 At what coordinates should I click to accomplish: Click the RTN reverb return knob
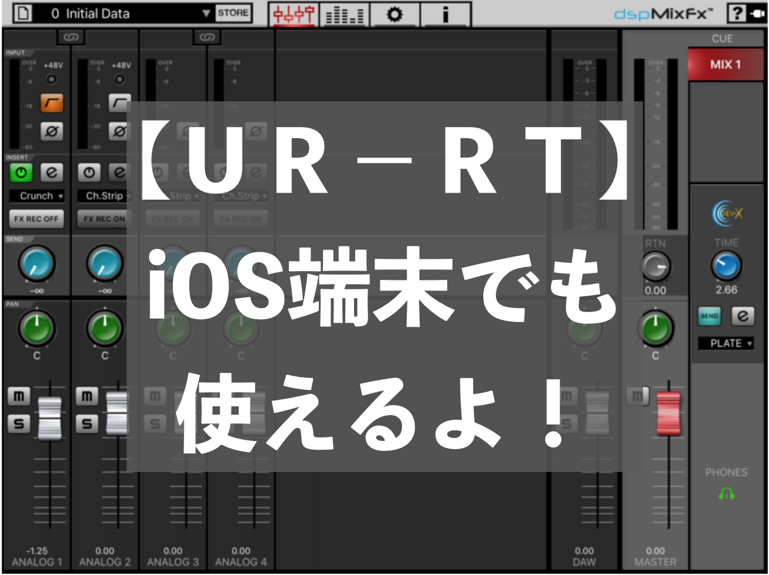pos(655,267)
